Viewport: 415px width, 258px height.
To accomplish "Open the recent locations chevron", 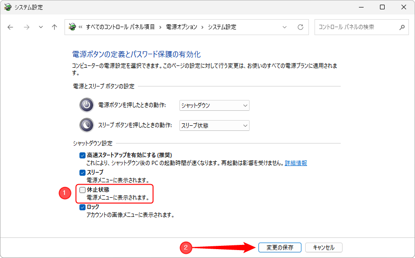I will pos(41,27).
